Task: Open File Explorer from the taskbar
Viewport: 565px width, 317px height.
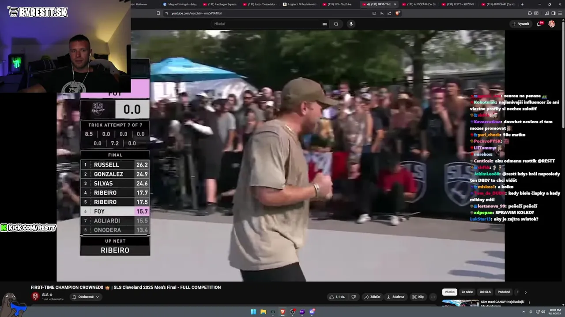Action: [263, 312]
